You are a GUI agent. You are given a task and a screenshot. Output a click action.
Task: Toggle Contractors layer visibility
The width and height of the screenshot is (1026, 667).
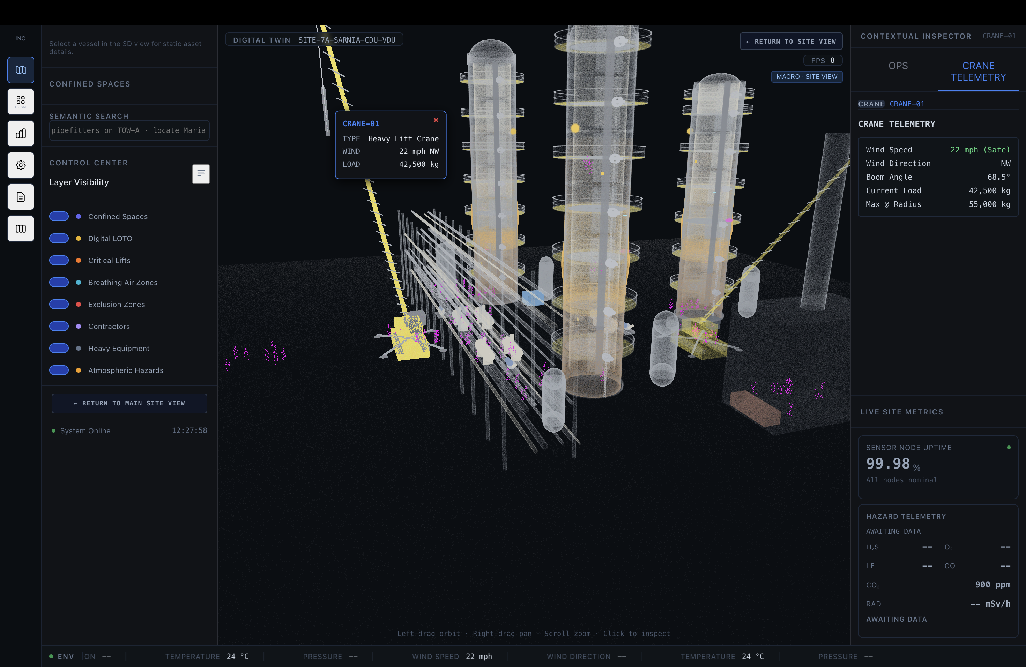pos(59,326)
